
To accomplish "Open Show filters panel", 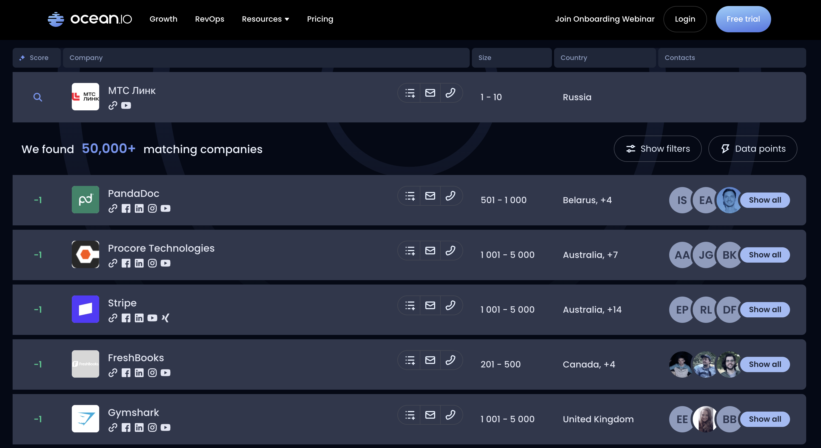I will point(657,149).
